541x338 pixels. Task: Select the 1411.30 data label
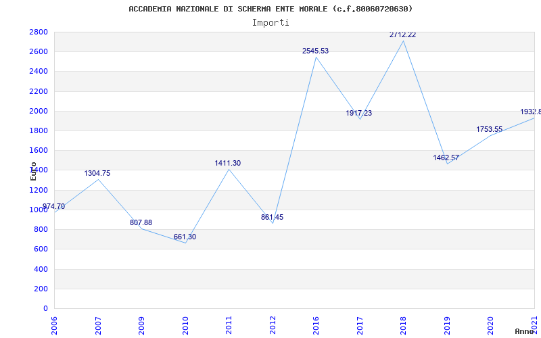[x=228, y=164]
